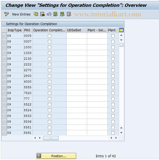This screenshot has width=159, height=160.
Task: Enable rightmost Plant checkbox for plant 2270
Action: 113,70
